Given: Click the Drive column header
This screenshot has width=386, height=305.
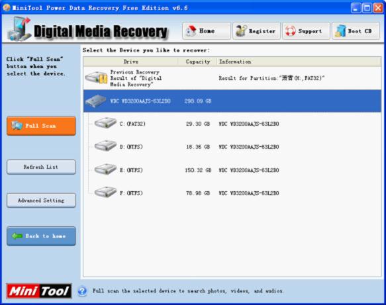Looking at the screenshot, I should point(130,62).
